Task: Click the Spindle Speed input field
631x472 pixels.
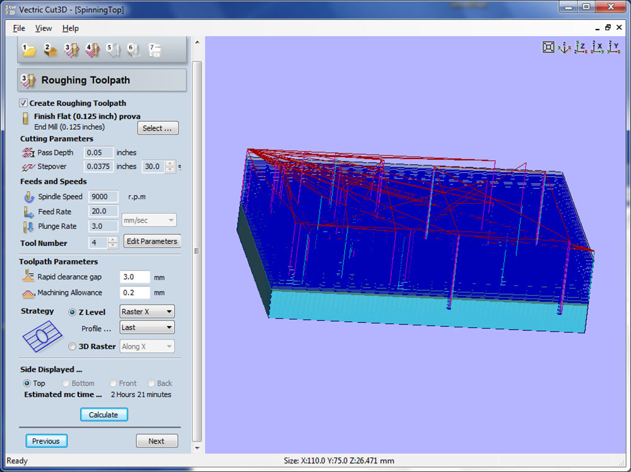Action: coord(103,197)
